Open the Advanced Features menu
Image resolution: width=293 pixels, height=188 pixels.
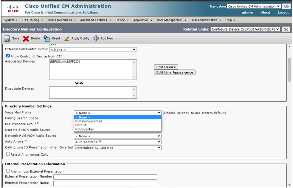point(95,20)
